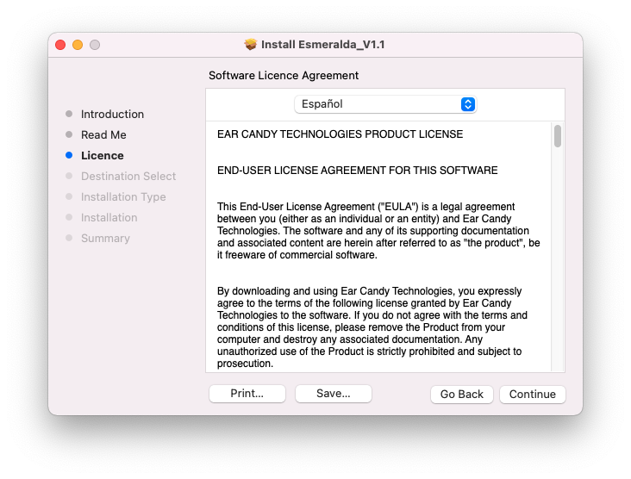Close the installer window
Screen dimensions: 631x479
pyautogui.click(x=60, y=45)
